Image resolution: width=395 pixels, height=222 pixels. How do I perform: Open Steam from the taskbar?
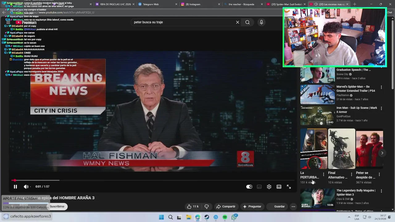click(x=207, y=217)
